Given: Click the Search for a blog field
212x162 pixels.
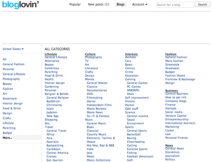Looking at the screenshot, I should click(x=175, y=5).
